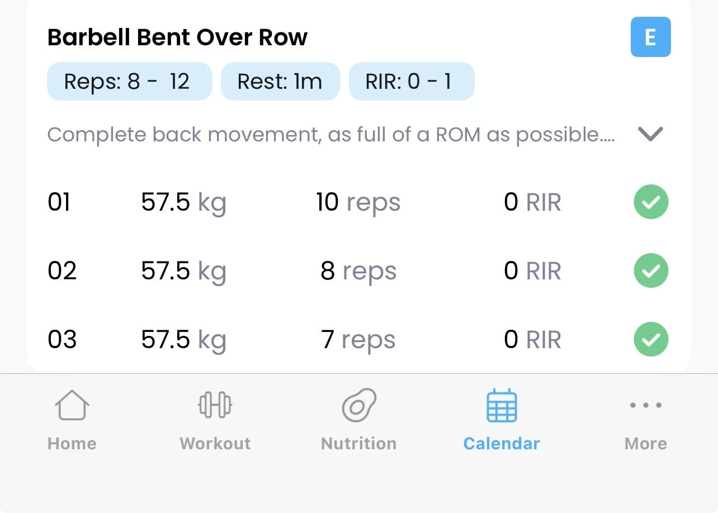Read the truncated 'Complete back movement' note
718x513 pixels.
[331, 135]
